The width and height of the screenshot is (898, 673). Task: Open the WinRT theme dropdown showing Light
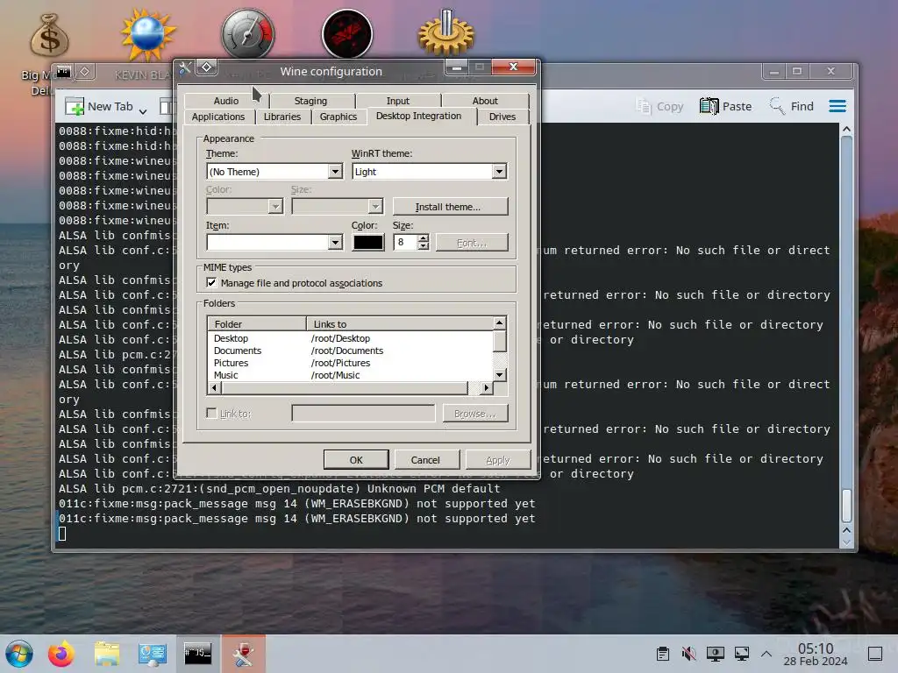(x=429, y=171)
